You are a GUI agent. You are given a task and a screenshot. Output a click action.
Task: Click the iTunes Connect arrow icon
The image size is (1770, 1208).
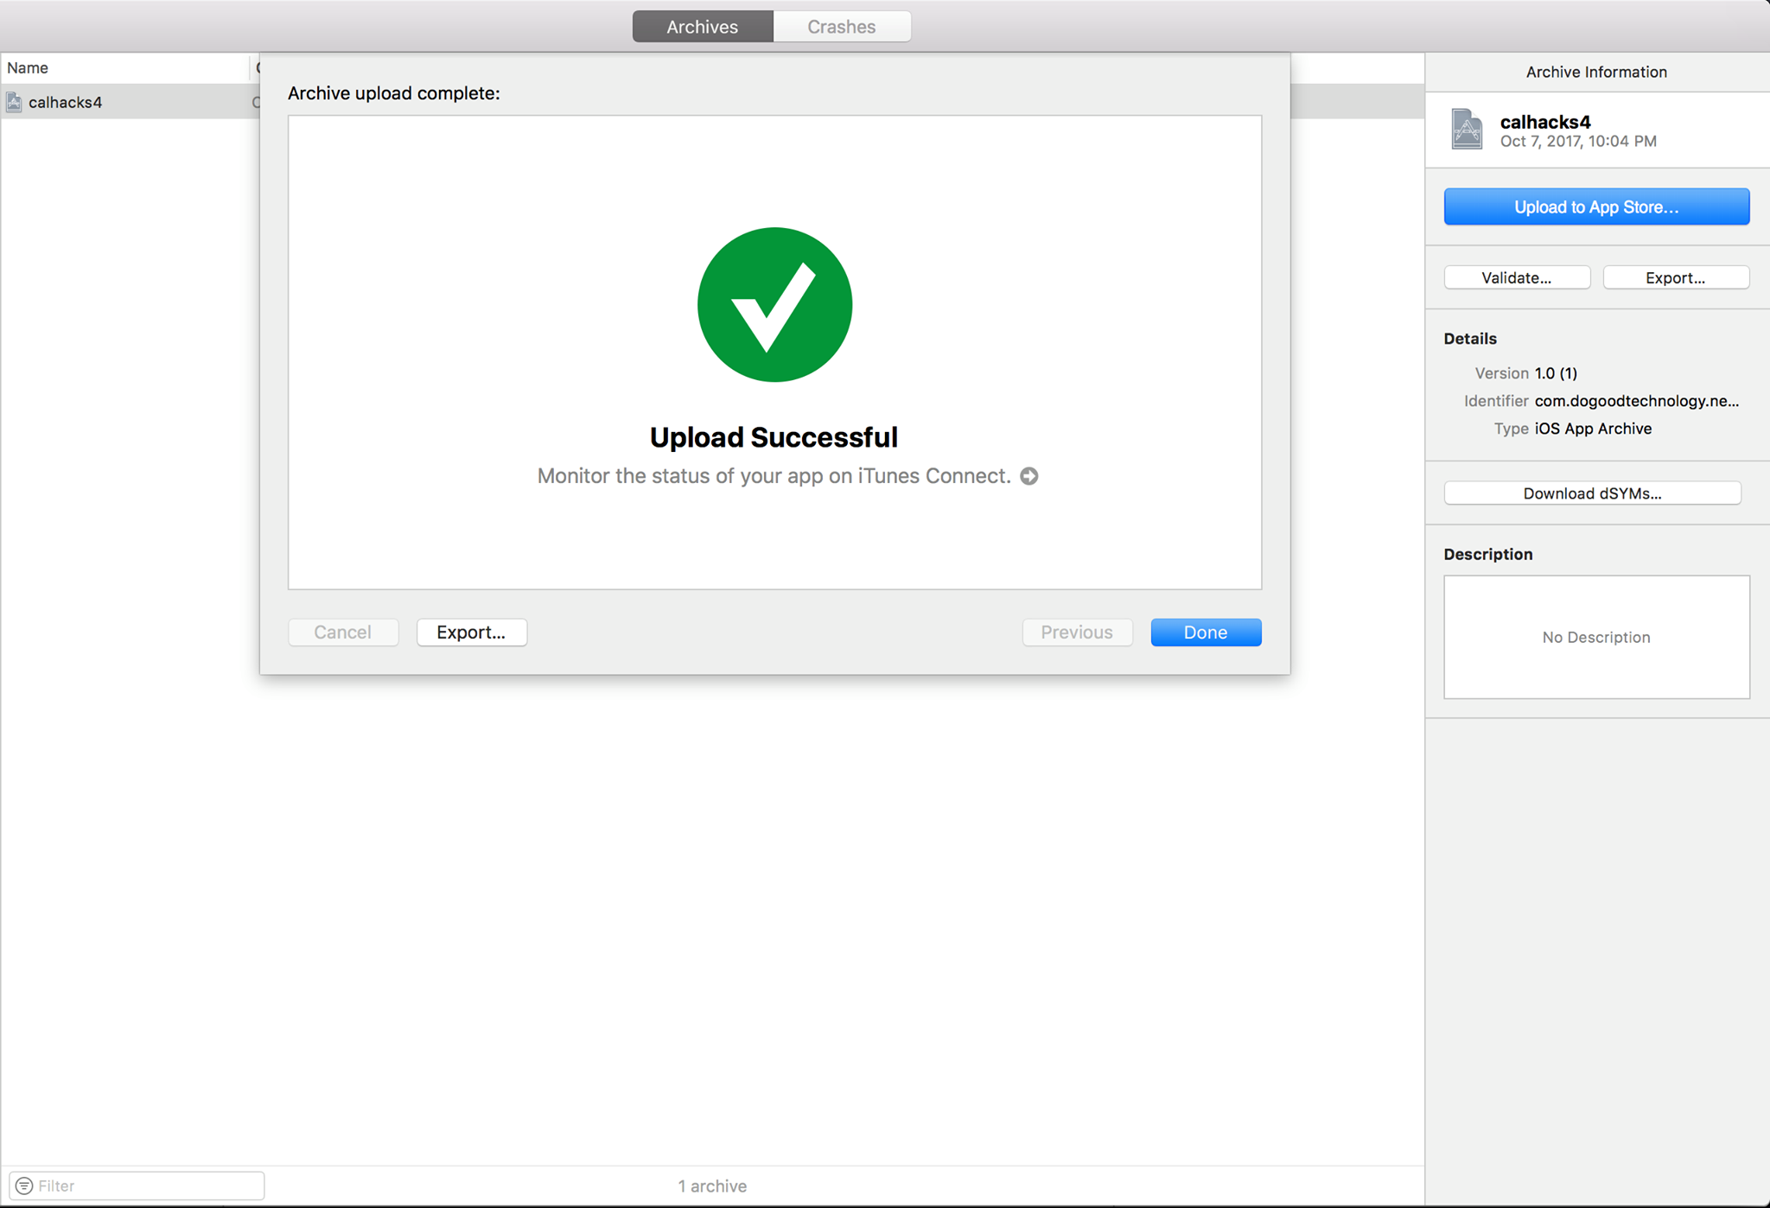pos(1028,476)
